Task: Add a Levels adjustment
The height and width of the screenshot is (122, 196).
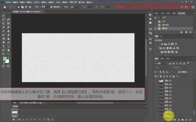Action: click(x=165, y=44)
